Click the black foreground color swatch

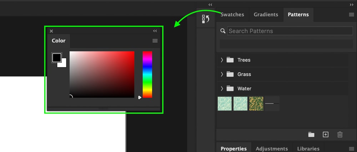click(57, 57)
